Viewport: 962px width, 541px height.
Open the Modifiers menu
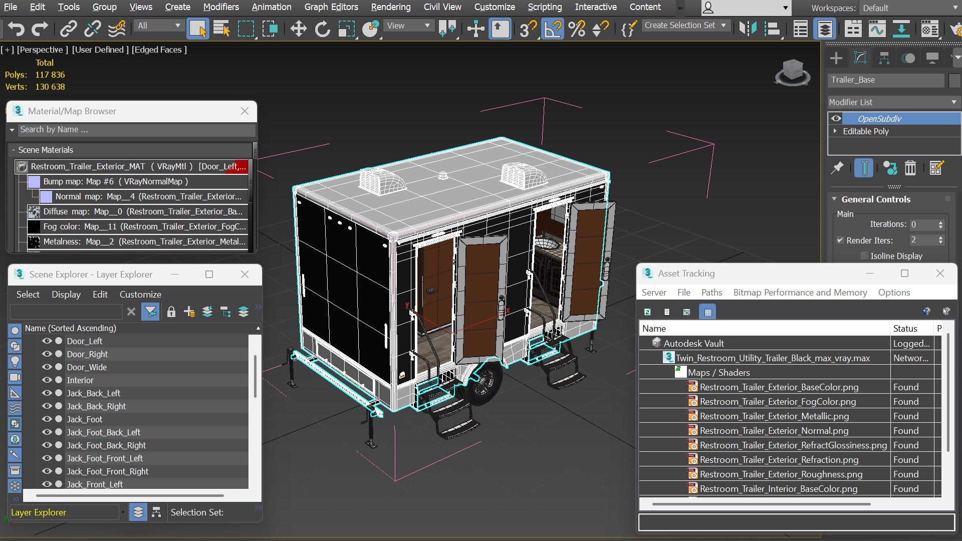click(221, 7)
